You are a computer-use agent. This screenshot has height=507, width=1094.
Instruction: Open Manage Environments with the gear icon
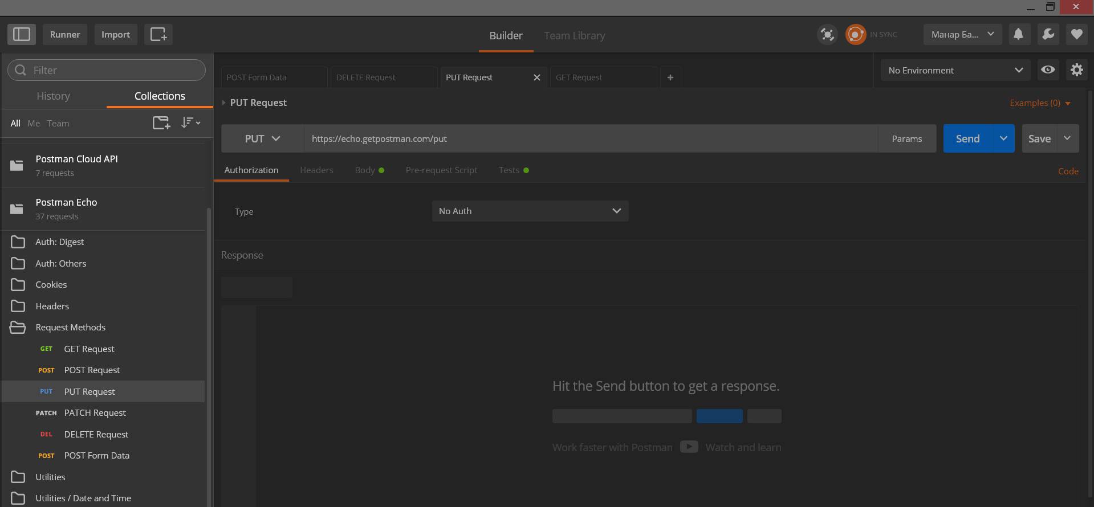coord(1076,69)
